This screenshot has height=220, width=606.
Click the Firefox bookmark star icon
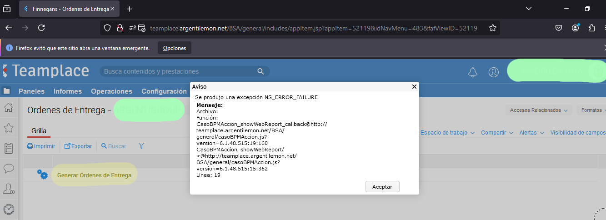pos(492,28)
